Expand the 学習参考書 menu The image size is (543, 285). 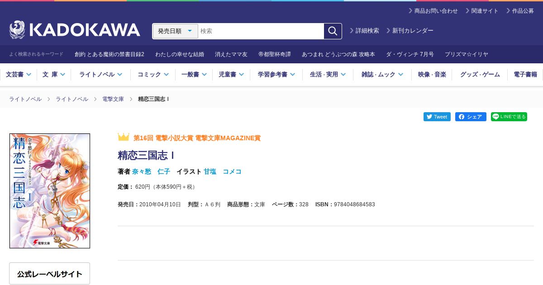[276, 75]
